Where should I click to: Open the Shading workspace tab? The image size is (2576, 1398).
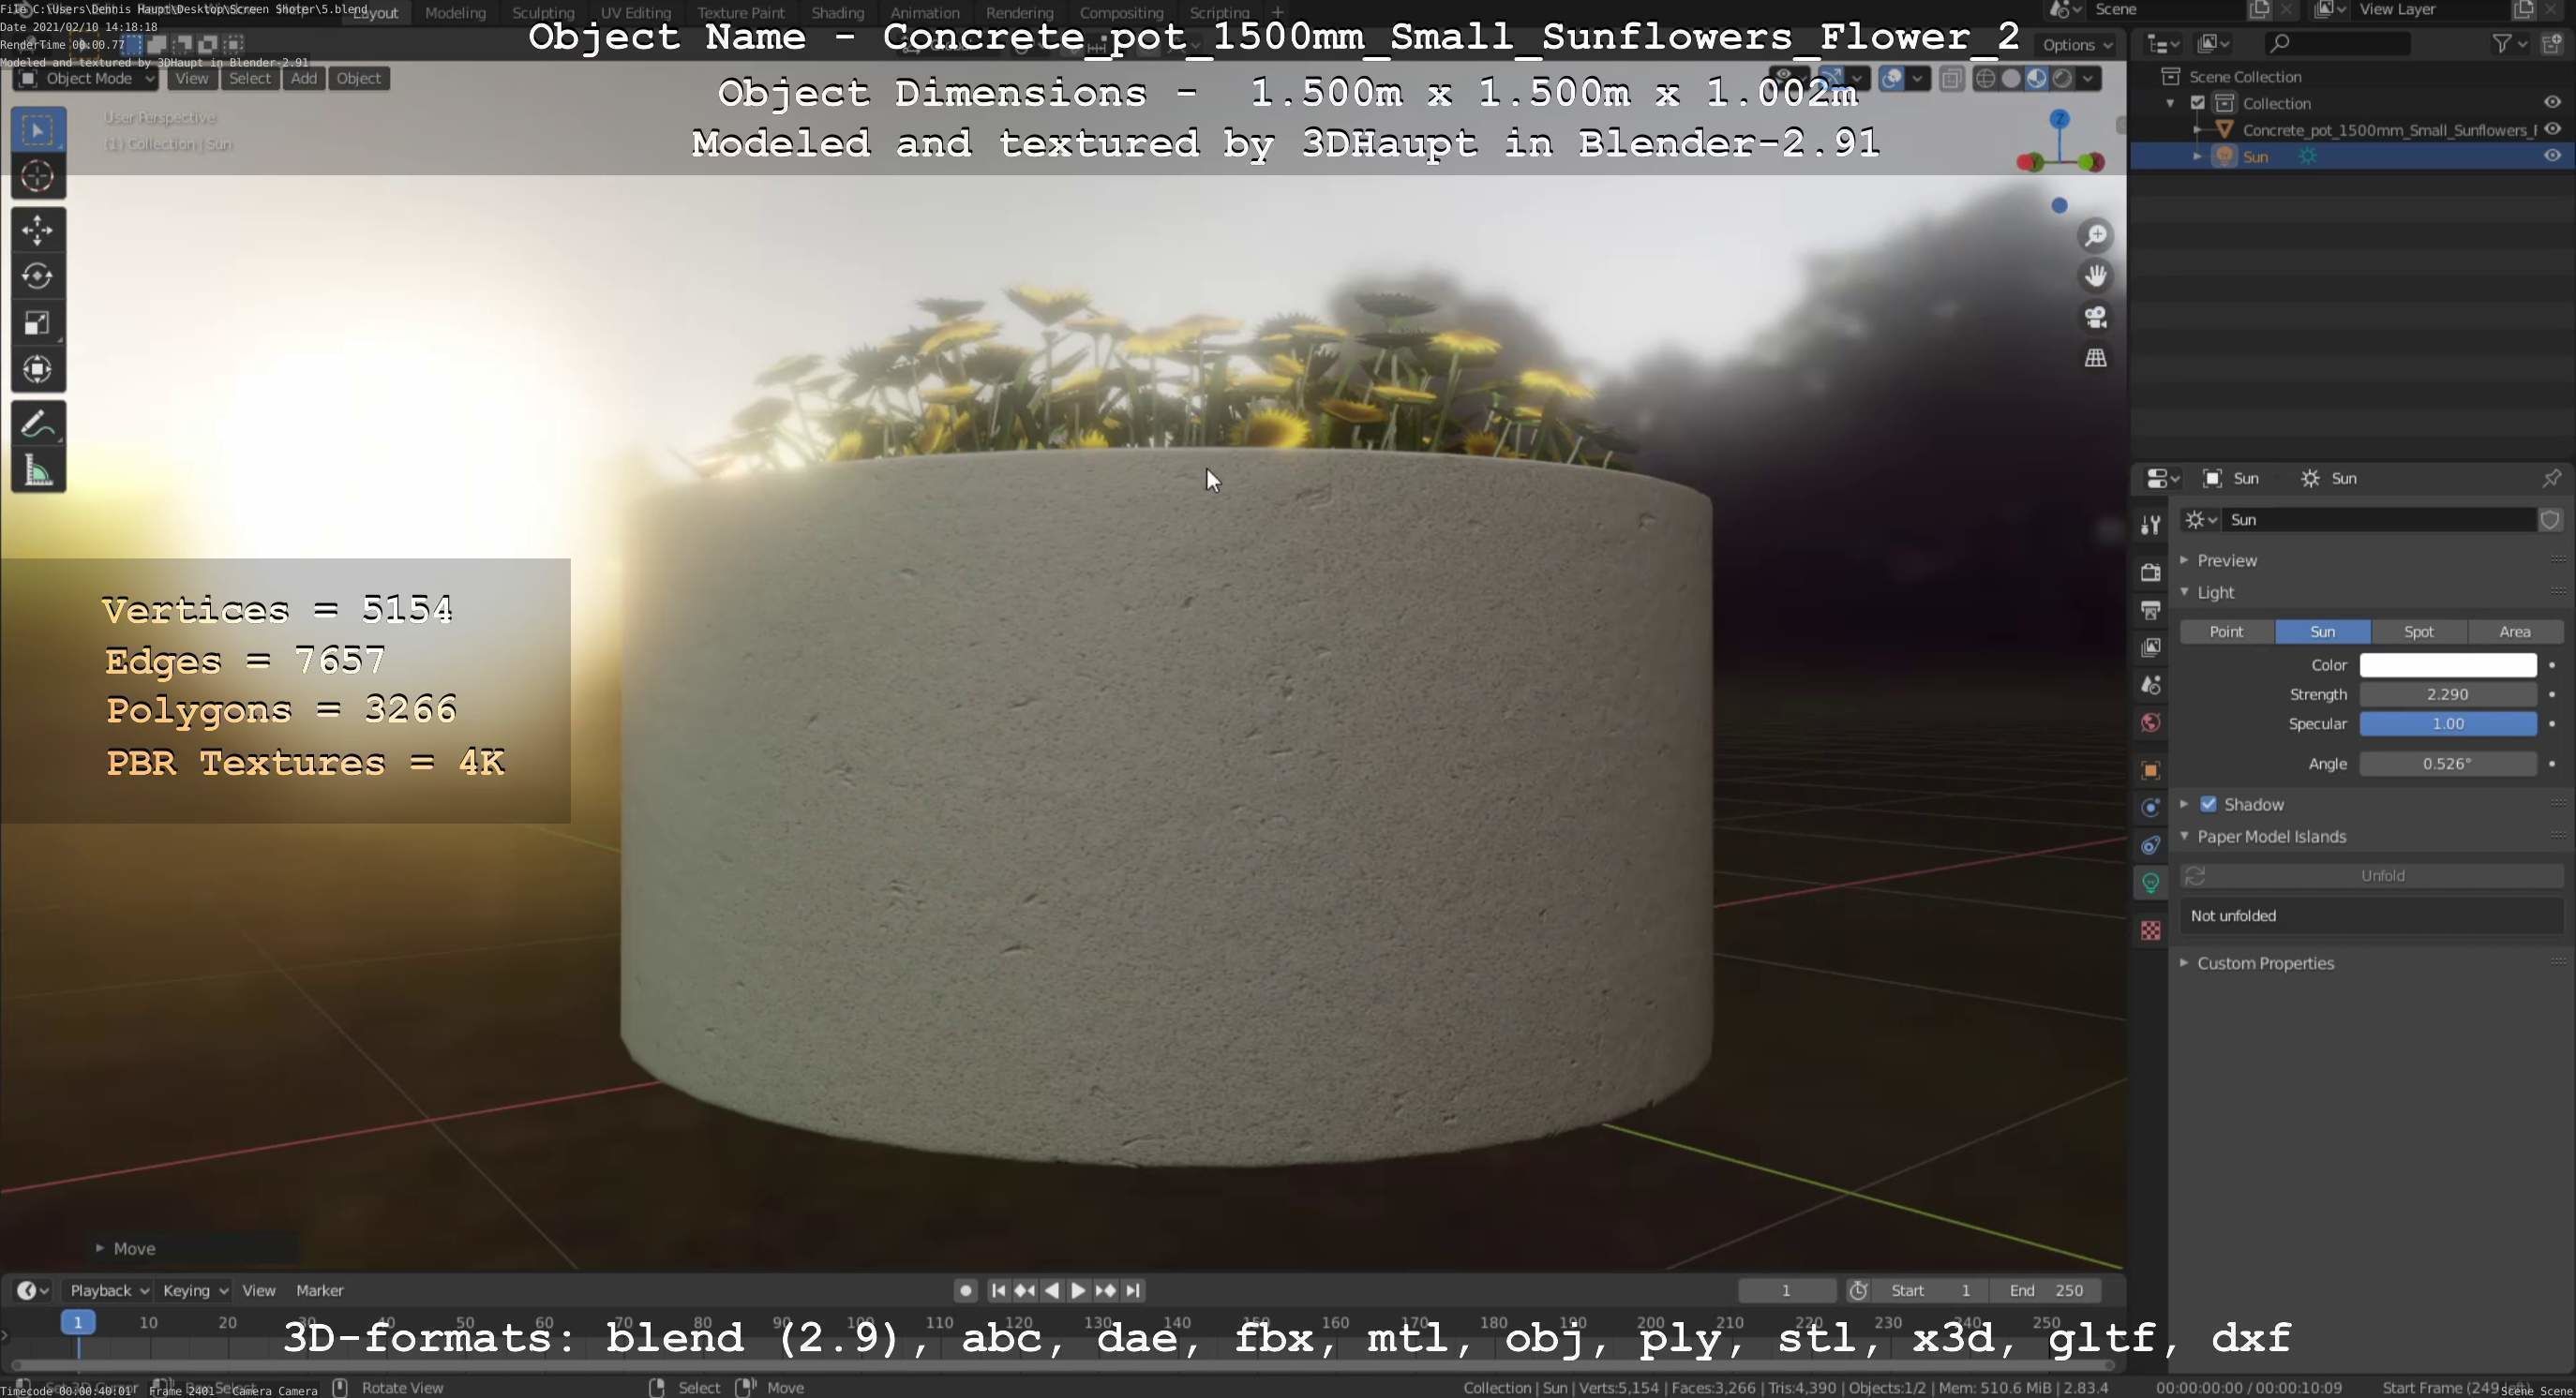[x=837, y=13]
